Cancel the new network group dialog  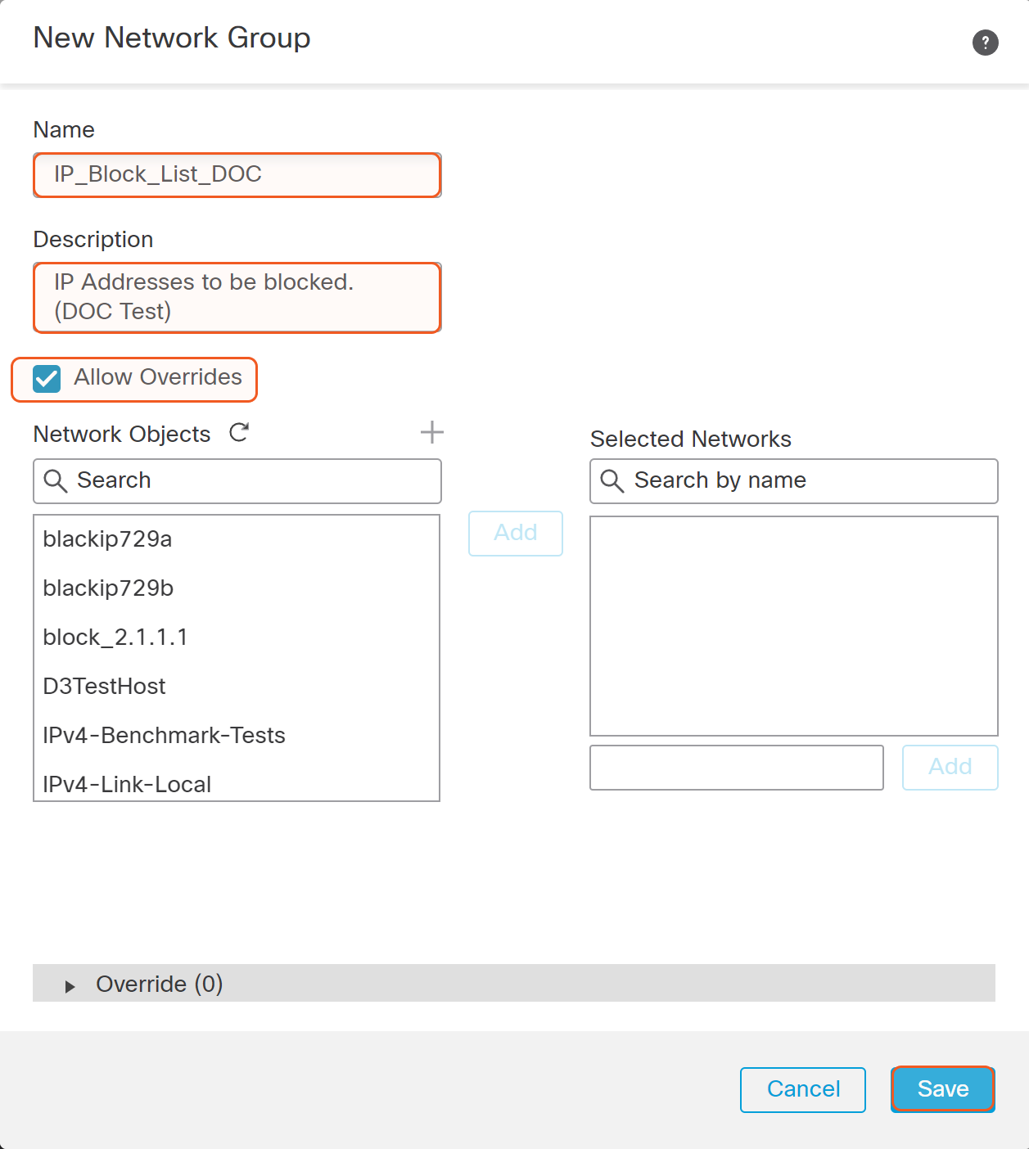point(802,1089)
